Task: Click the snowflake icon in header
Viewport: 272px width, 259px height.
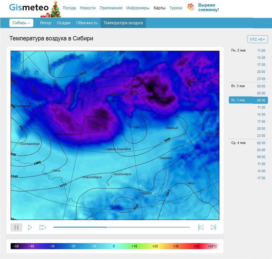Action: pyautogui.click(x=191, y=7)
